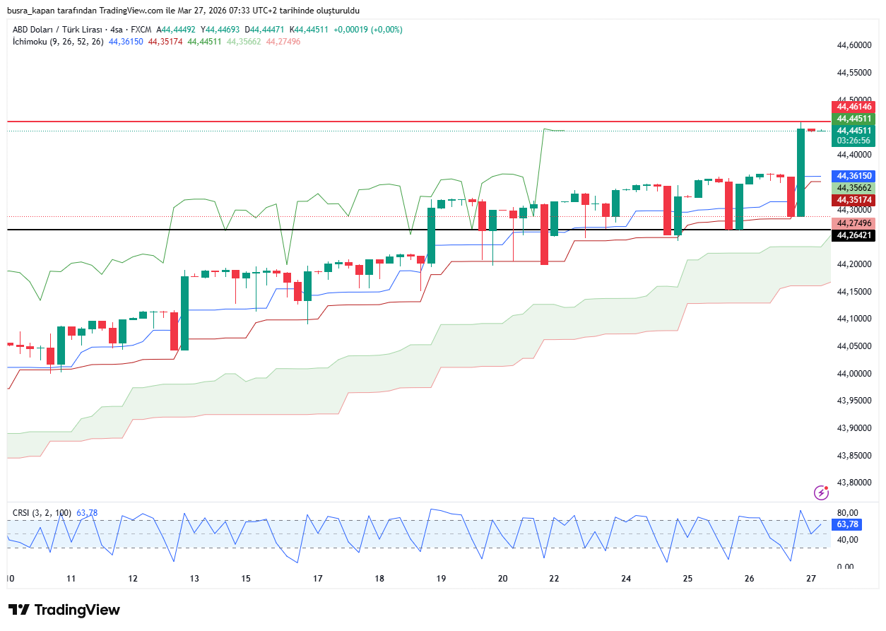The image size is (886, 631).
Task: Select the Ichimoku (9, 26, 52, 26) indicator legend
Action: pos(58,42)
